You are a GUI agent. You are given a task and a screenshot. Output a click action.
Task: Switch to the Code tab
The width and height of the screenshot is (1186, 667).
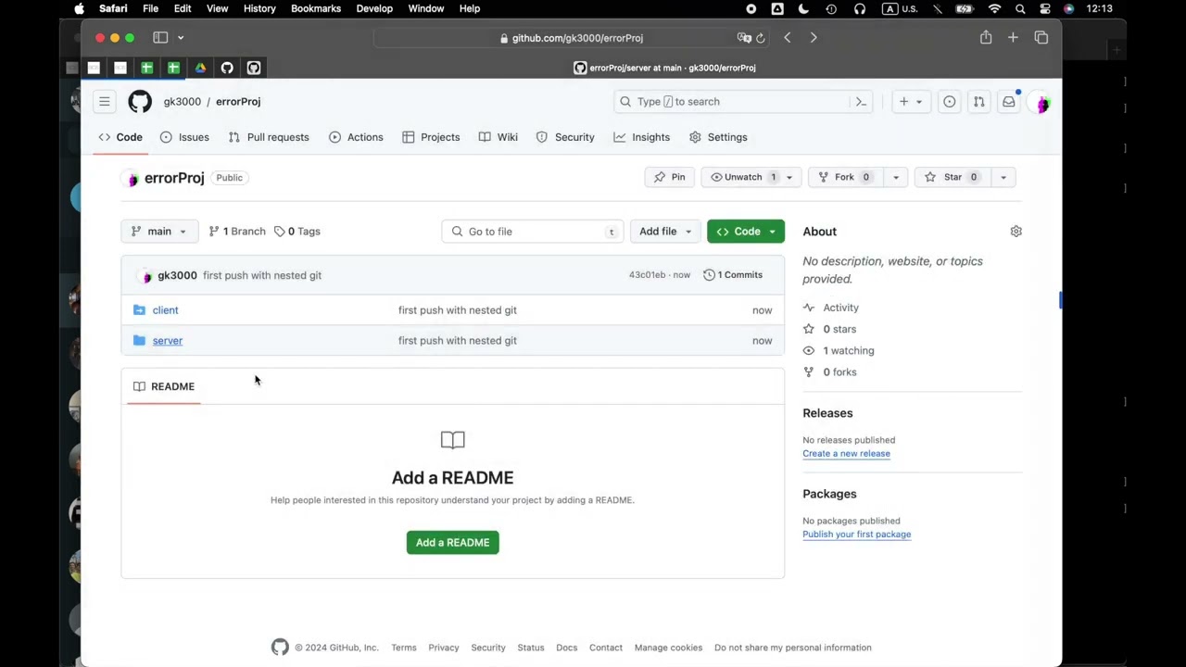click(x=120, y=137)
